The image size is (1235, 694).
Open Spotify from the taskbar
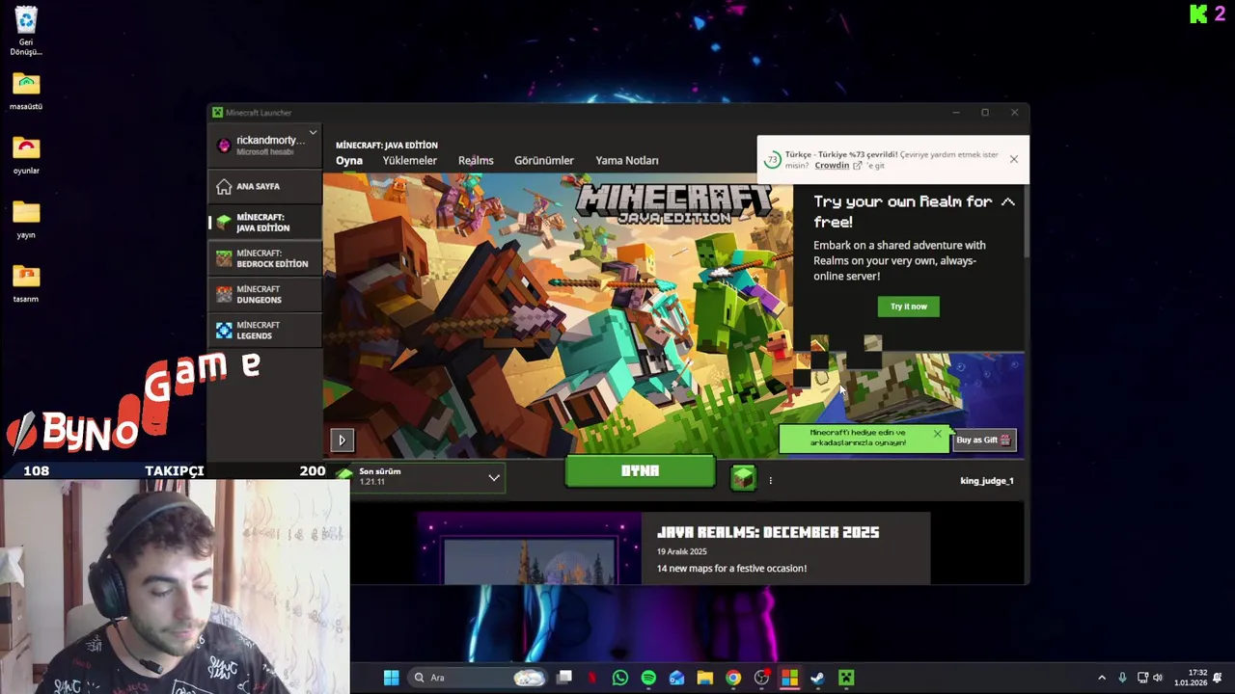(x=648, y=678)
